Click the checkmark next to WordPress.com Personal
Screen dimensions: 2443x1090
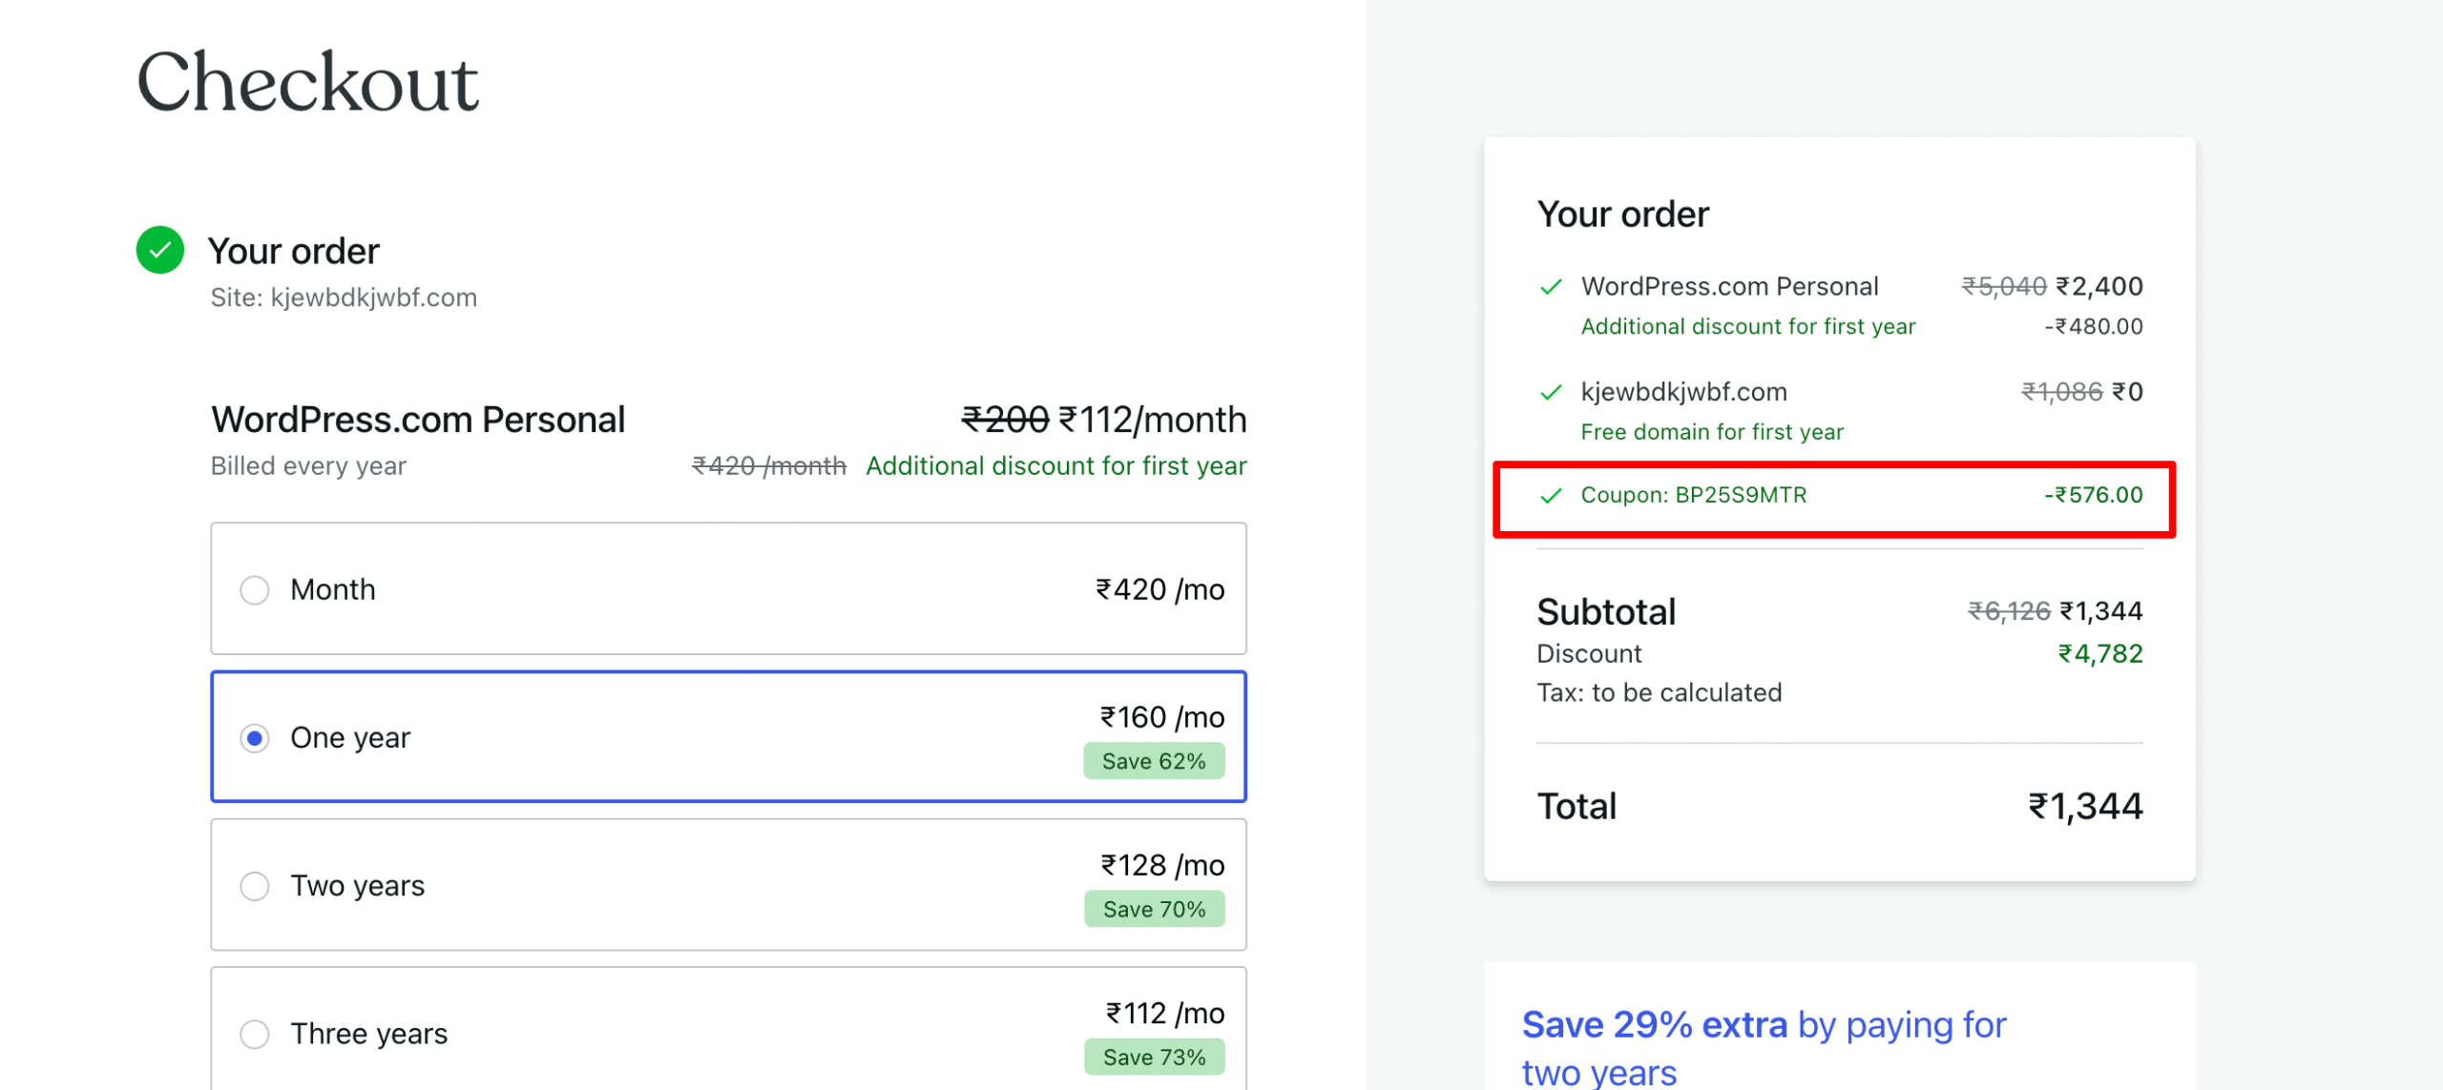1552,287
